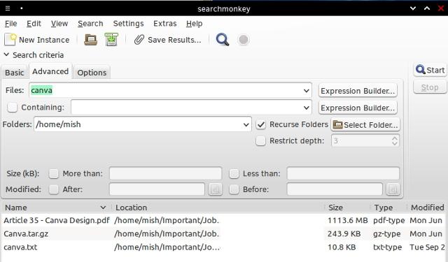Click the Save Results paperclip button

[x=168, y=40]
